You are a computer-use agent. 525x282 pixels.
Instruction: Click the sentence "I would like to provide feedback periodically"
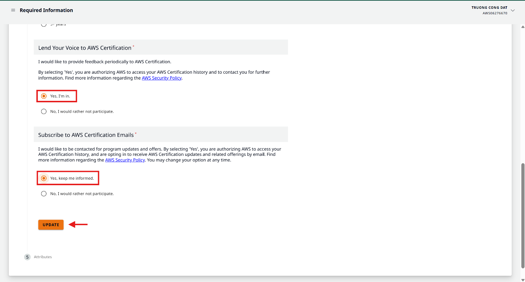coord(105,62)
